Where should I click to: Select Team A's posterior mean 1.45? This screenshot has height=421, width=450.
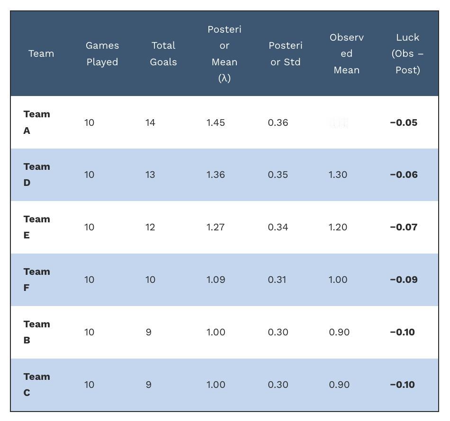pos(216,123)
